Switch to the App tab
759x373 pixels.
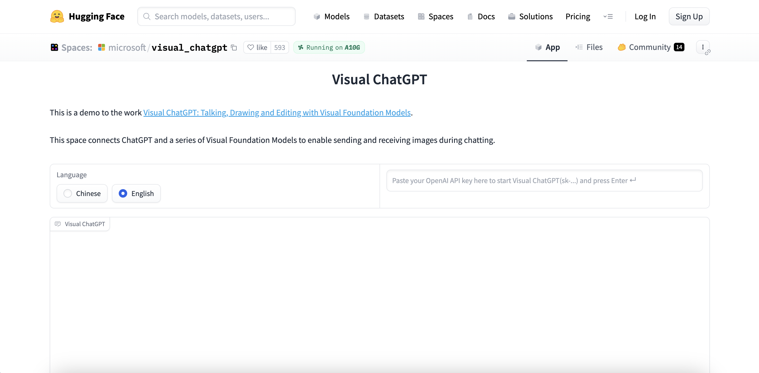(547, 47)
